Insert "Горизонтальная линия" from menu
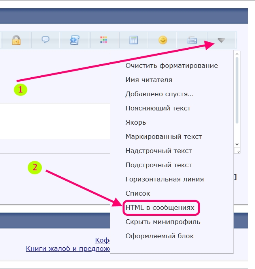The height and width of the screenshot is (269, 255). point(164,179)
